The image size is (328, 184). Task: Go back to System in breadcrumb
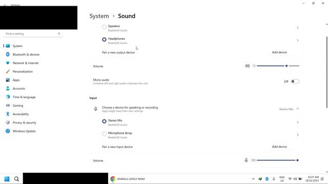tap(99, 16)
